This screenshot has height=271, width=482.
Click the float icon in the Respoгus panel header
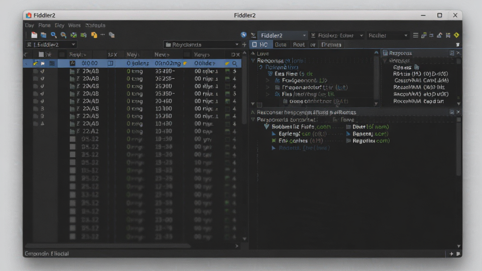tap(452, 53)
